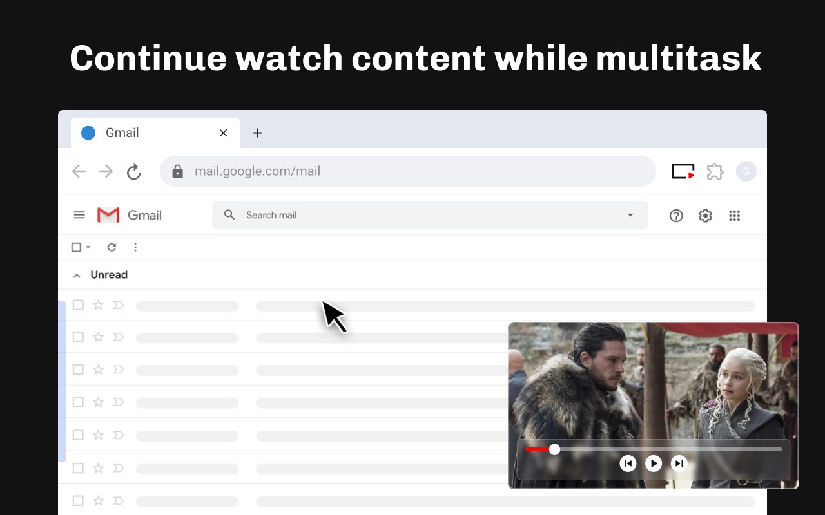Open Gmail help question mark

pyautogui.click(x=676, y=216)
